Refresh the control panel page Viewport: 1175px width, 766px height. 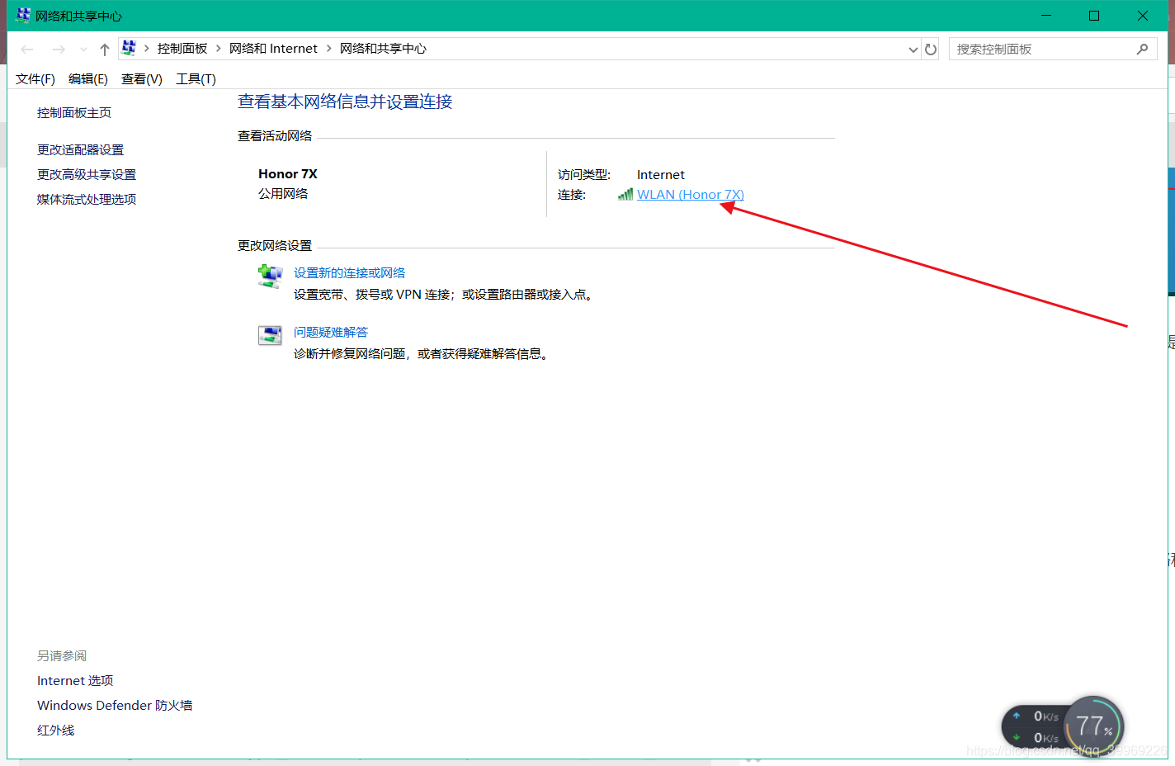(x=931, y=50)
